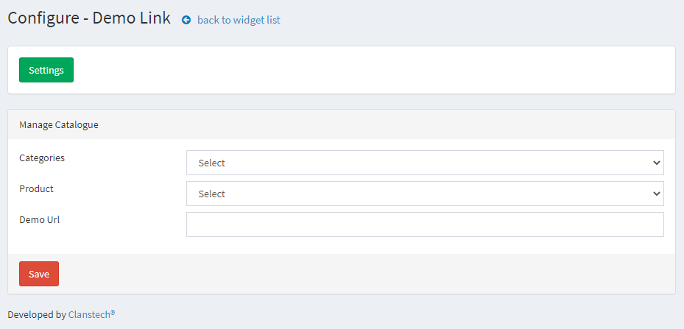Select the Manage Catalogue panel header
Image resolution: width=684 pixels, height=329 pixels.
(x=342, y=125)
